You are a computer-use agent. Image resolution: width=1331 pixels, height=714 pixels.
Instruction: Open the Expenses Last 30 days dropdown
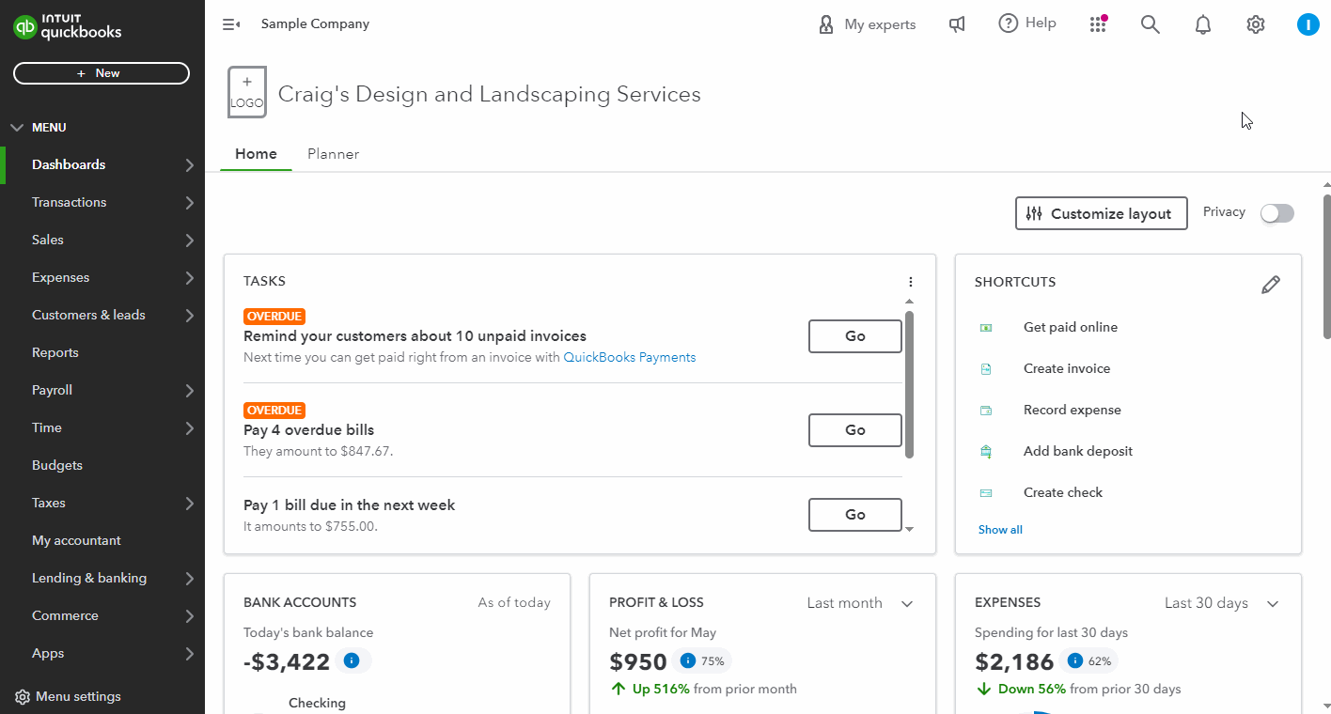1222,603
